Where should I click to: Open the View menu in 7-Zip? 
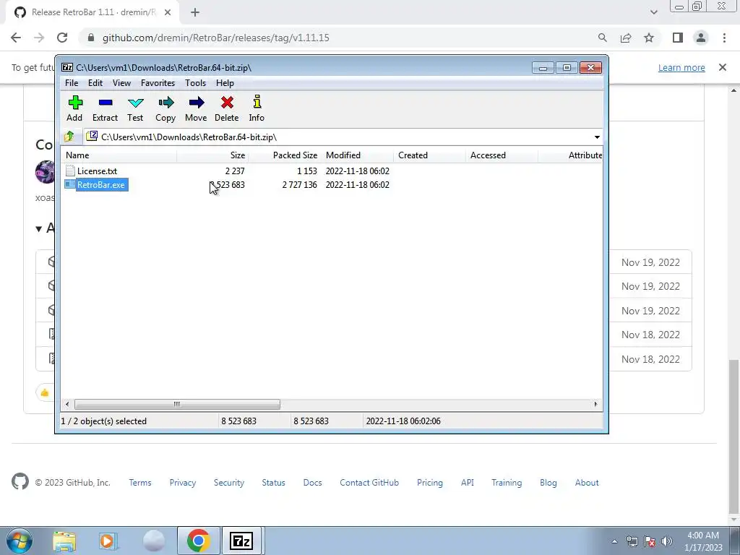[x=121, y=83]
